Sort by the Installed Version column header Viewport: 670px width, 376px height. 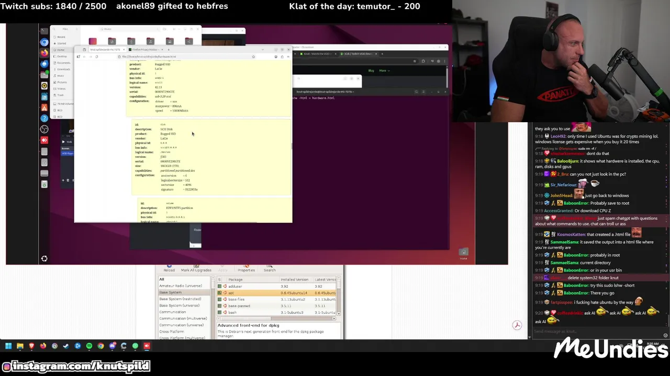tap(296, 279)
